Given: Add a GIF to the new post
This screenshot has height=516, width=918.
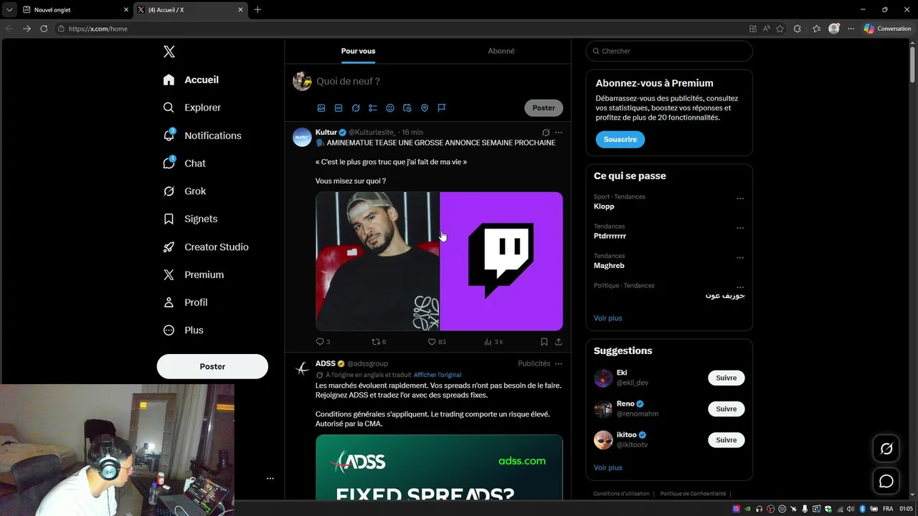Looking at the screenshot, I should 339,108.
